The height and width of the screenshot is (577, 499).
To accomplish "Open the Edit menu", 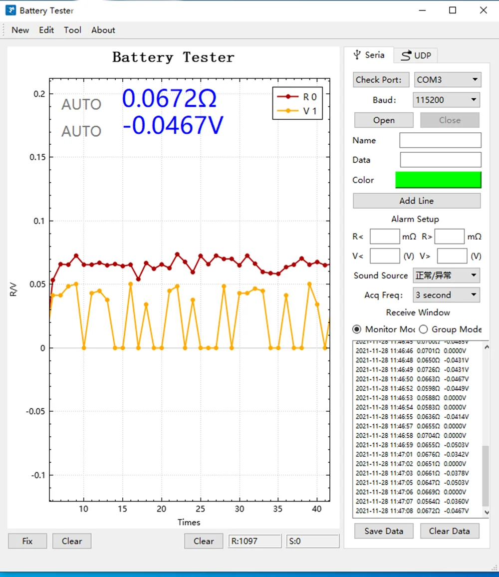I will pos(46,30).
